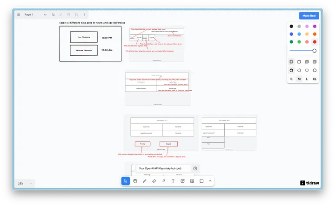Pick the orange color swatch
Screen dimensions: 335x206
click(315, 34)
